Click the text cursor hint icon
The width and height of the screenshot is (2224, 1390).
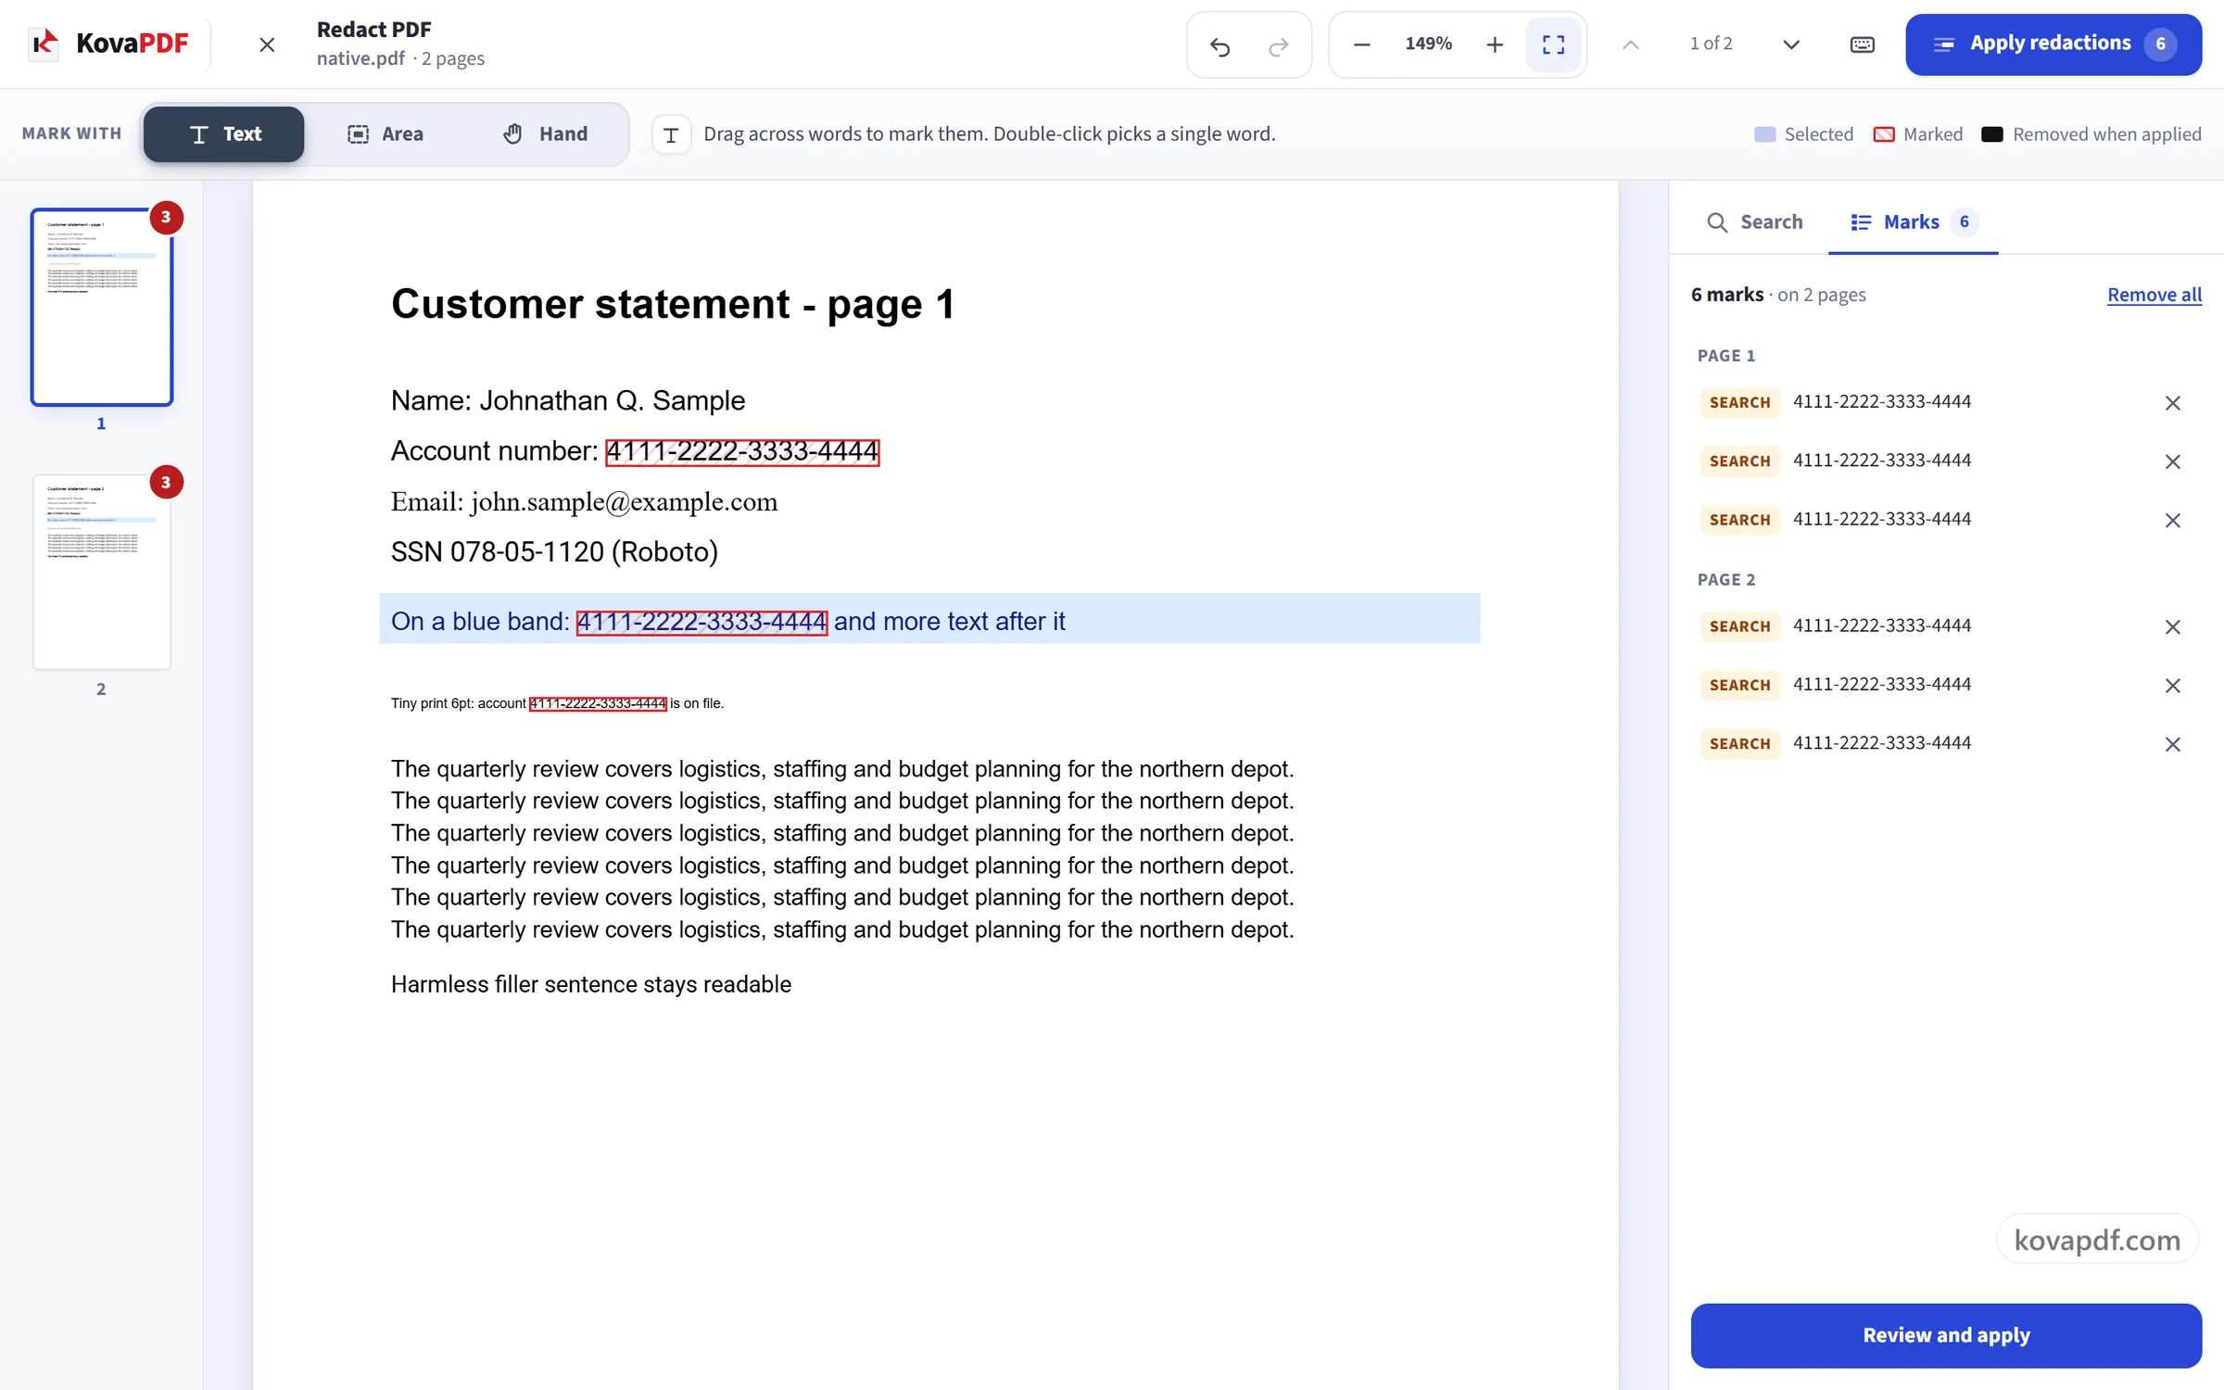coord(672,135)
